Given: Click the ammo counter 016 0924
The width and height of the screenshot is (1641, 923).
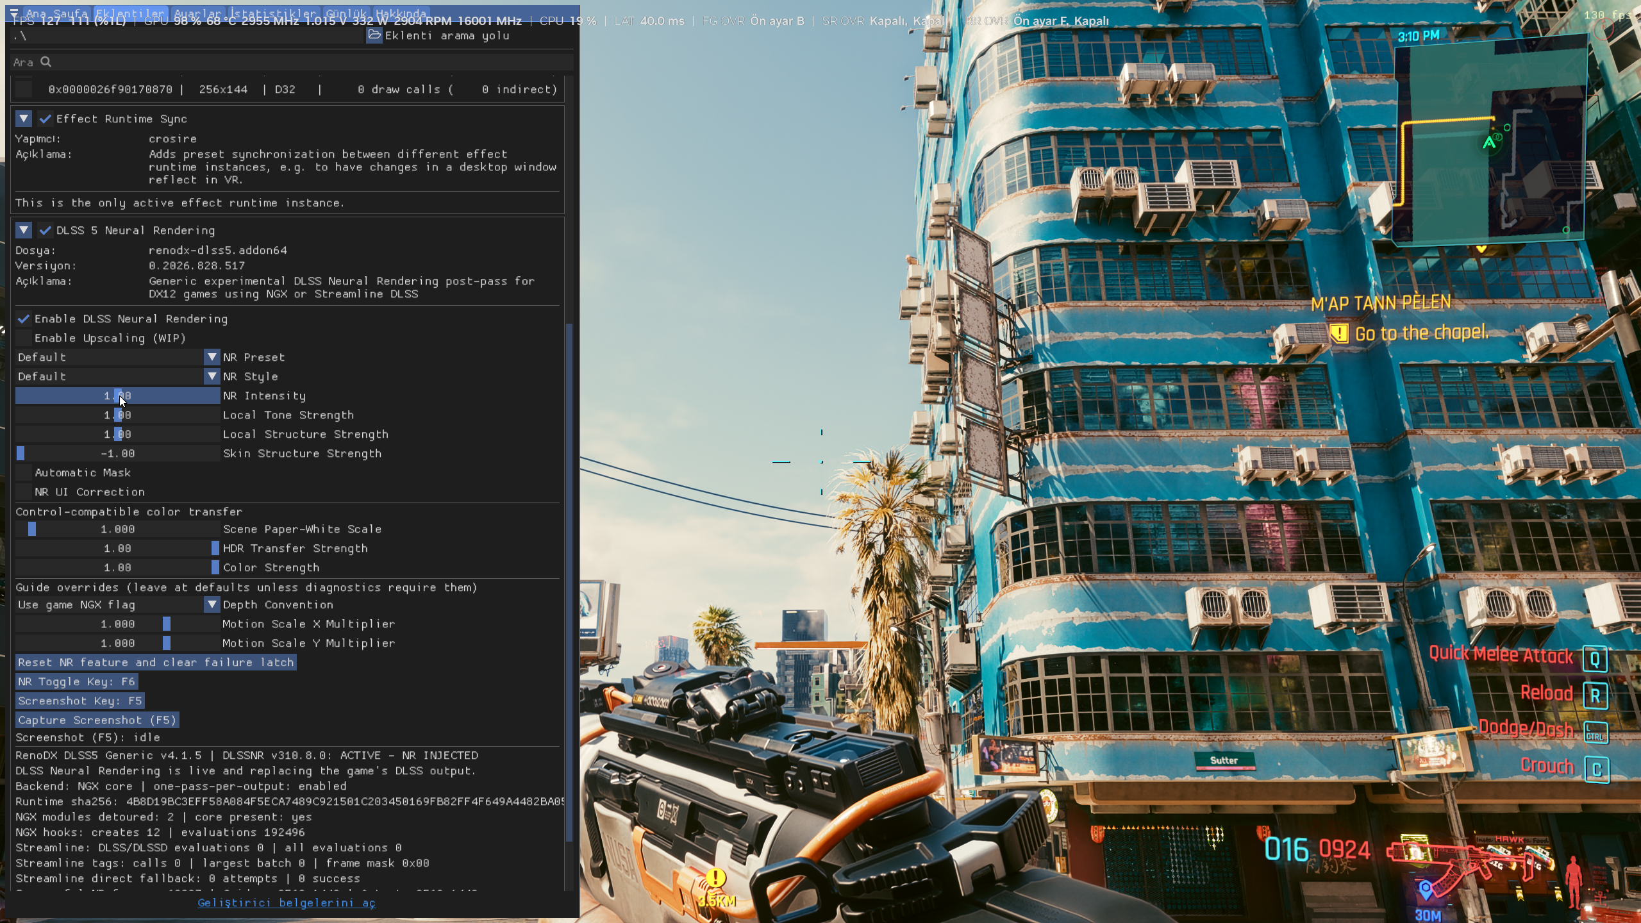Looking at the screenshot, I should [x=1317, y=850].
